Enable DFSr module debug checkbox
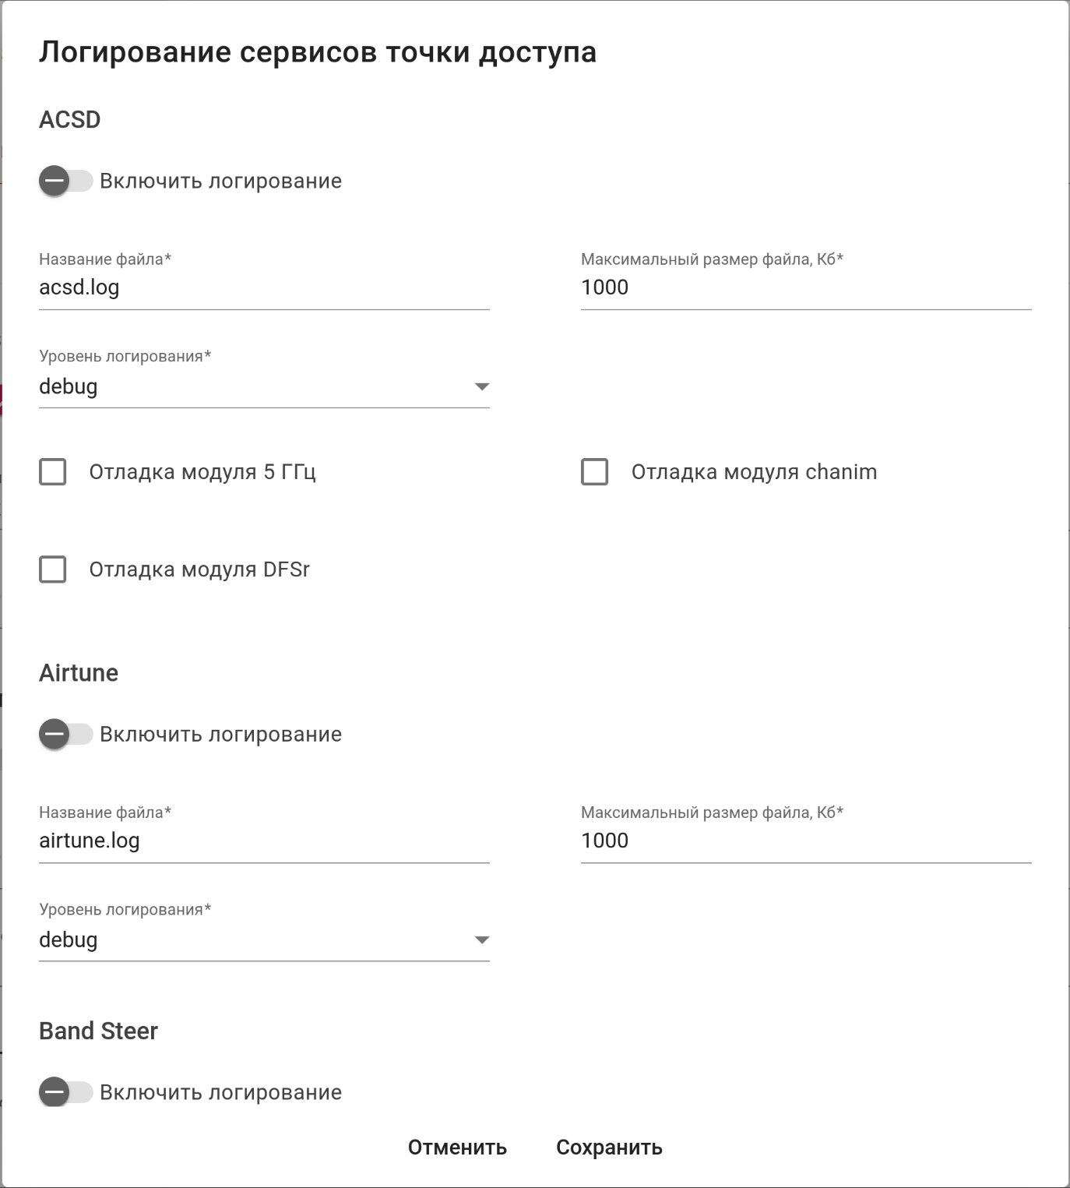This screenshot has height=1188, width=1070. [53, 569]
